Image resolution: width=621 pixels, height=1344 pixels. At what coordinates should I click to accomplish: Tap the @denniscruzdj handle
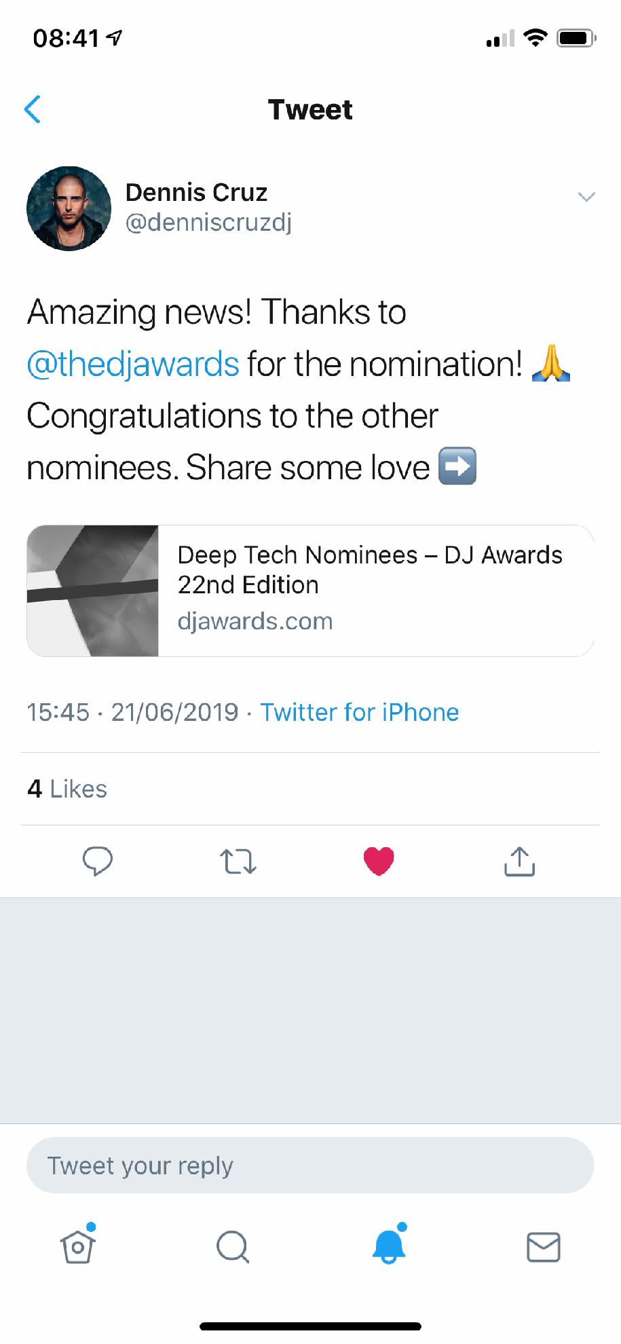pyautogui.click(x=208, y=222)
